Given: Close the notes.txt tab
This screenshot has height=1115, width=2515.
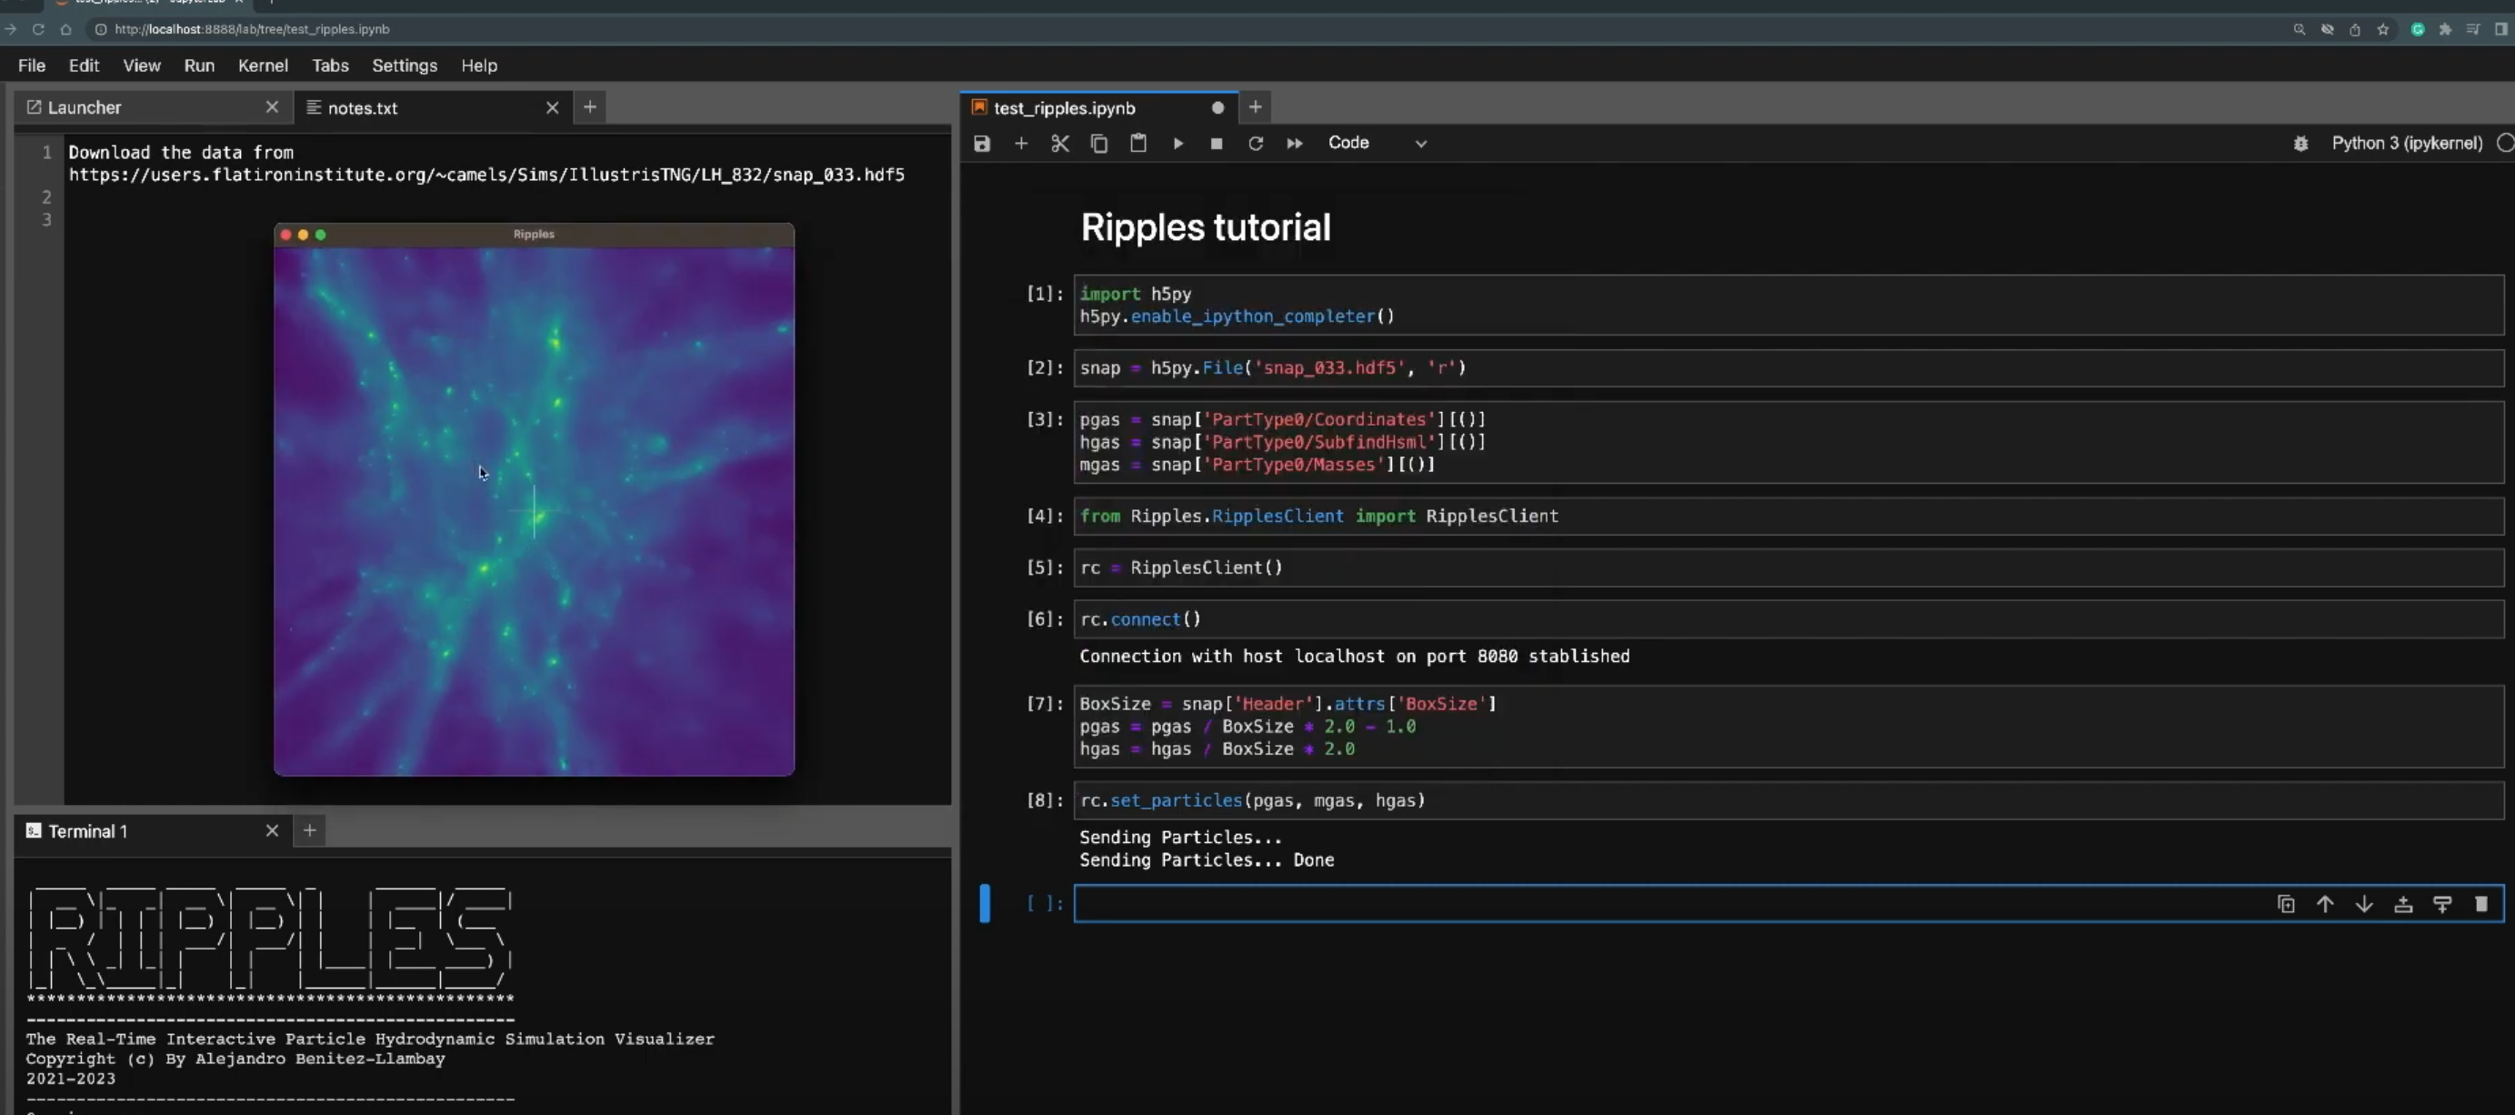Looking at the screenshot, I should [x=553, y=107].
